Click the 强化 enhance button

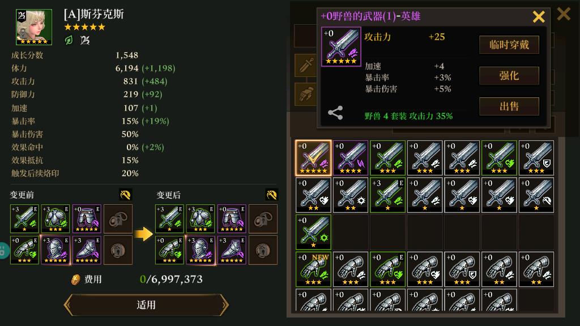pos(509,76)
